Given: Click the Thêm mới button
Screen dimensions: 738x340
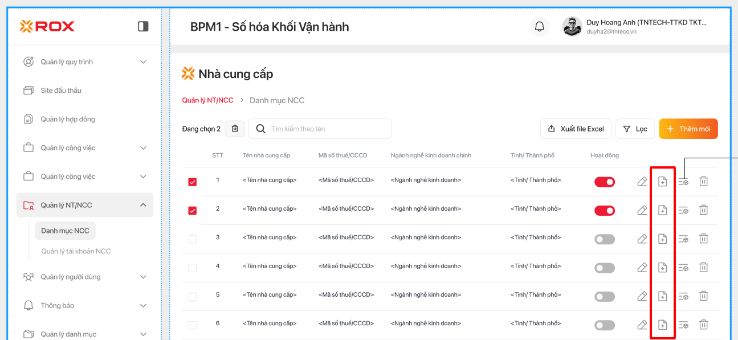Looking at the screenshot, I should tap(688, 129).
